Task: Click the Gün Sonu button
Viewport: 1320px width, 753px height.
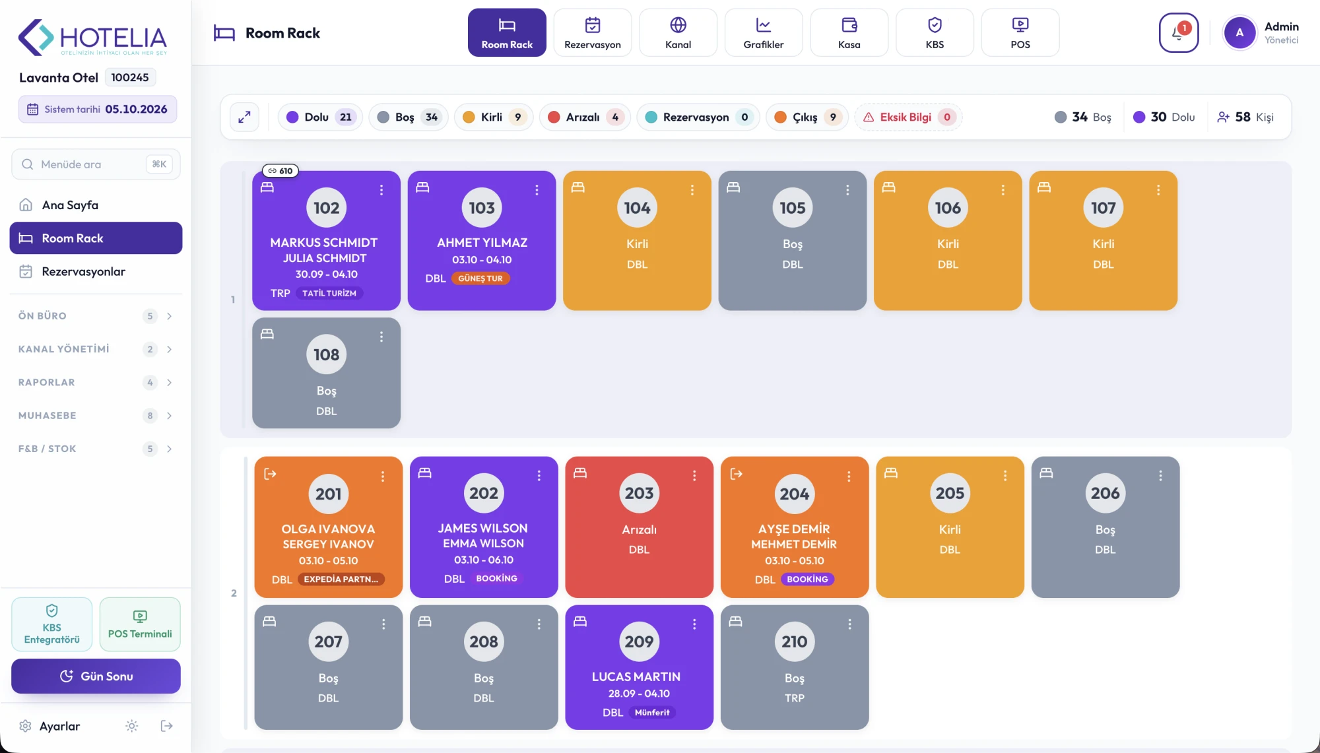Action: point(96,676)
